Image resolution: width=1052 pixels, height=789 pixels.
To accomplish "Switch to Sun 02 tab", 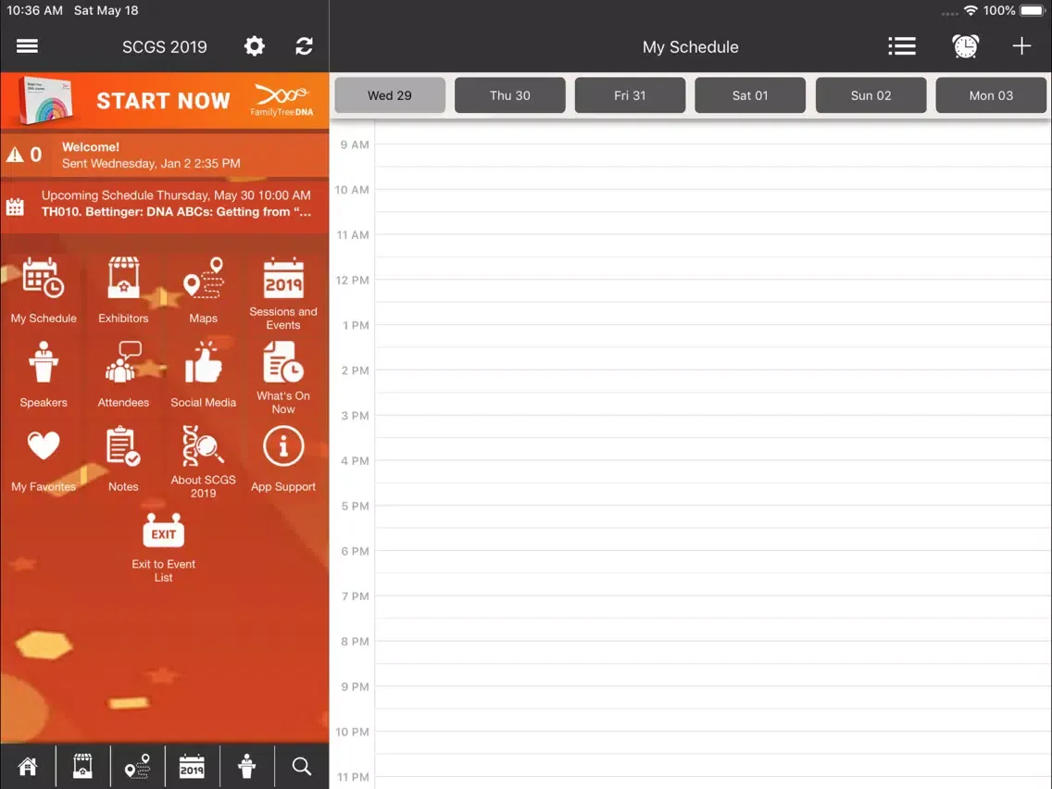I will (x=870, y=95).
